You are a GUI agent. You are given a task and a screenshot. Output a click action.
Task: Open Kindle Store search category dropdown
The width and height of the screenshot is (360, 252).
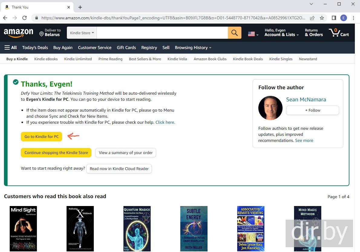(82, 33)
